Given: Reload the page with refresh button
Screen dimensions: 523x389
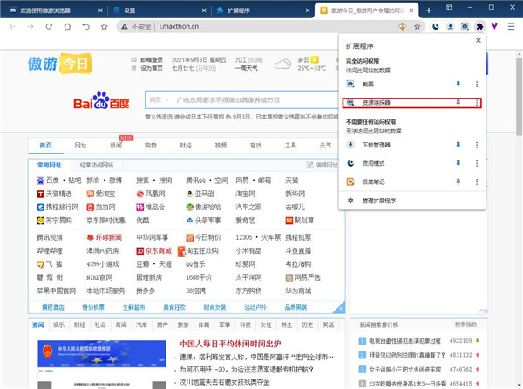Looking at the screenshot, I should [x=49, y=27].
